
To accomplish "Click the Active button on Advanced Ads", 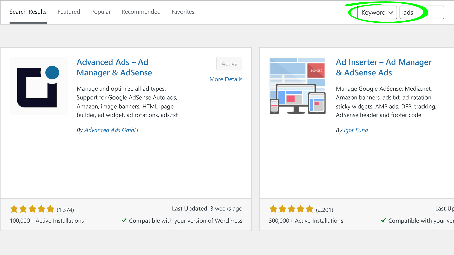I will pos(229,64).
